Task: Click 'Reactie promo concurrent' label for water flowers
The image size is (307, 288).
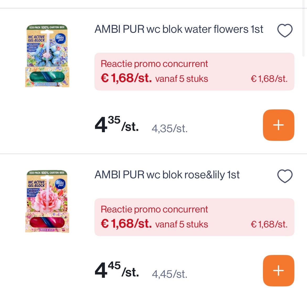Action: [x=154, y=64]
